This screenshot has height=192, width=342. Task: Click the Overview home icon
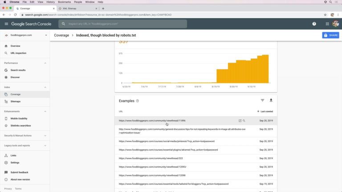point(6,46)
